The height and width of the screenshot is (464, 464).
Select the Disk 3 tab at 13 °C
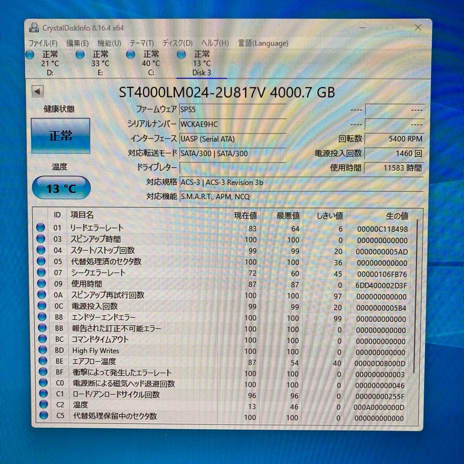click(201, 63)
